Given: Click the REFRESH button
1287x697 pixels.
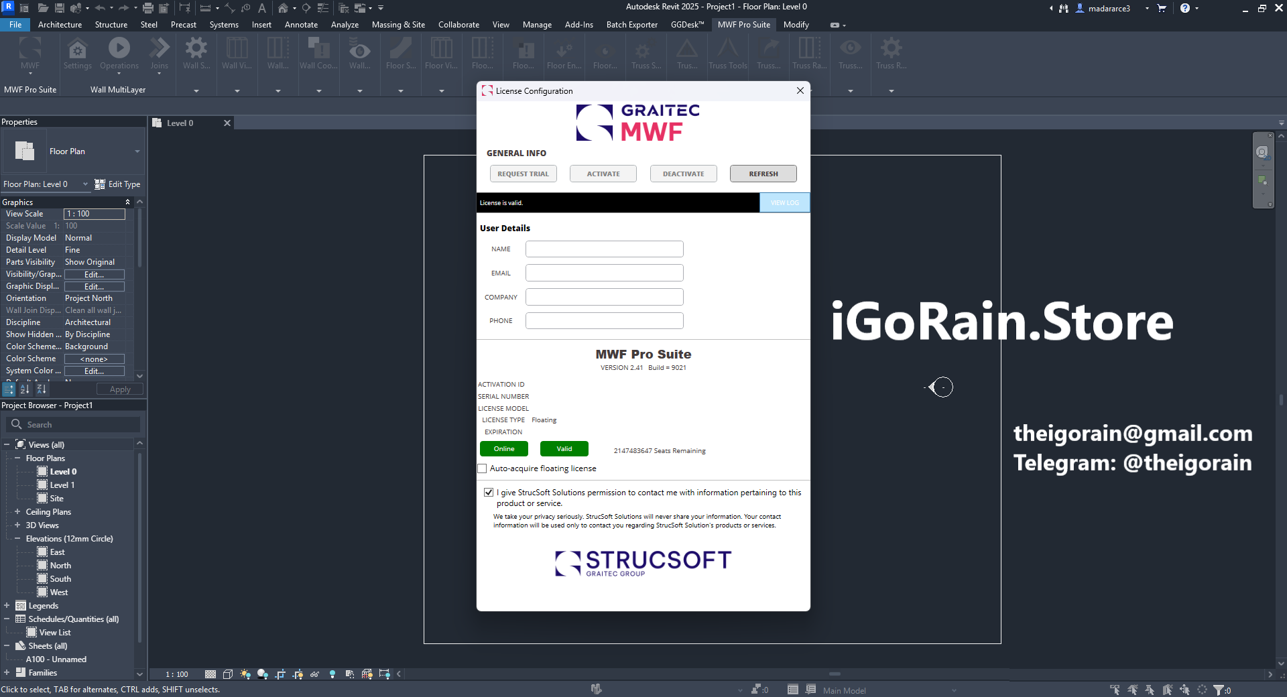Looking at the screenshot, I should [x=763, y=174].
